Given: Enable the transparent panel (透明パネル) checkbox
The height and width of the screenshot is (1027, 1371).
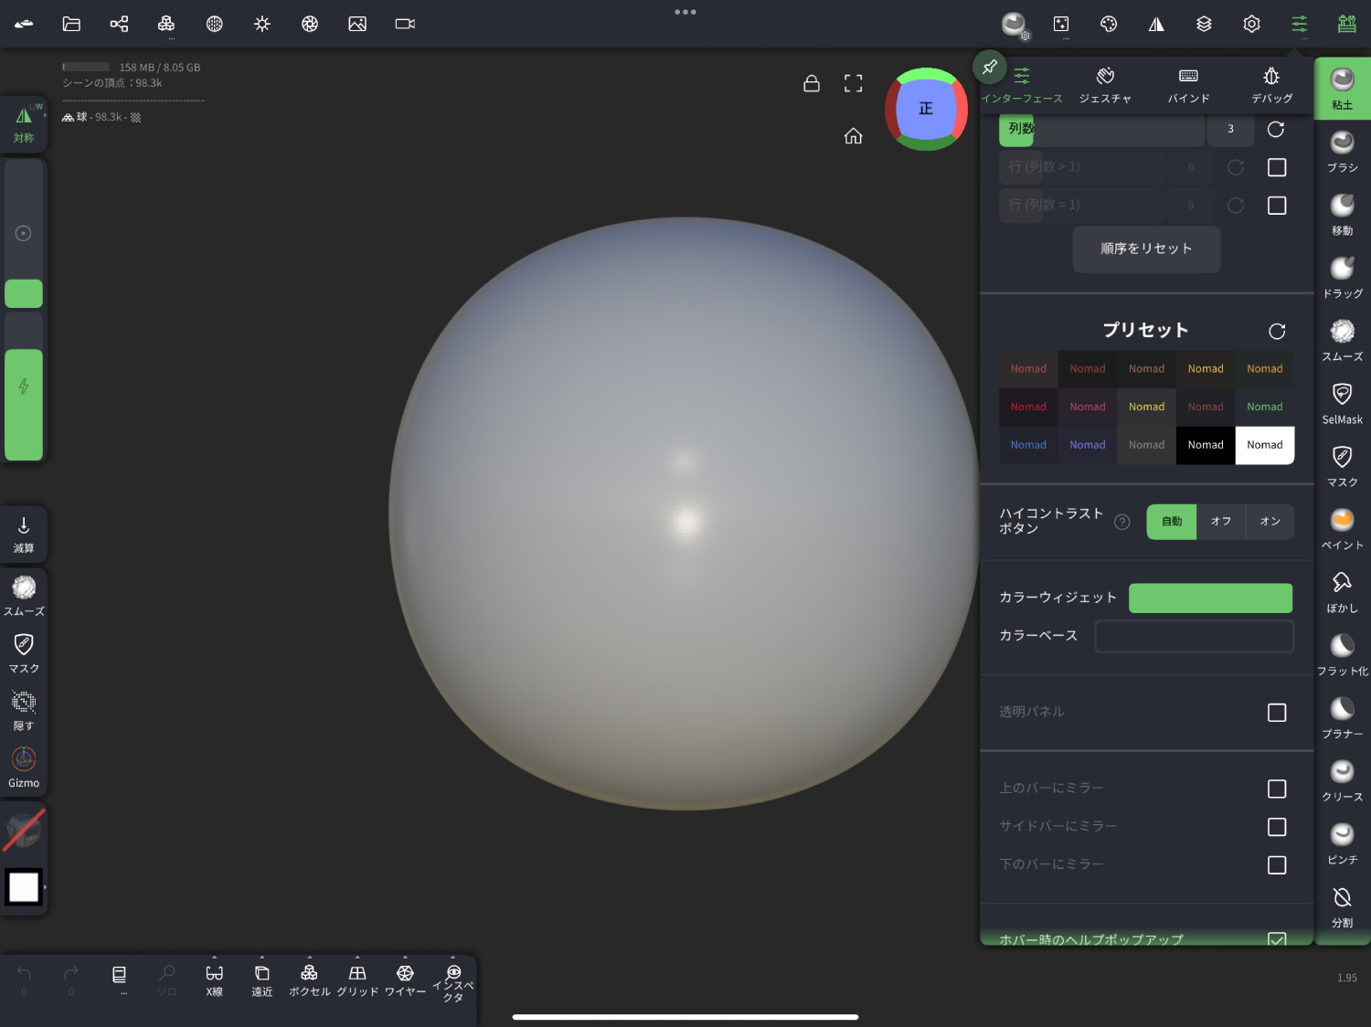Looking at the screenshot, I should 1276,713.
